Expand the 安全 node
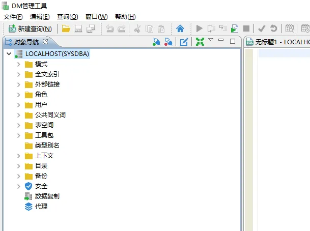Screen dimensions: 310x231 (x=19, y=186)
